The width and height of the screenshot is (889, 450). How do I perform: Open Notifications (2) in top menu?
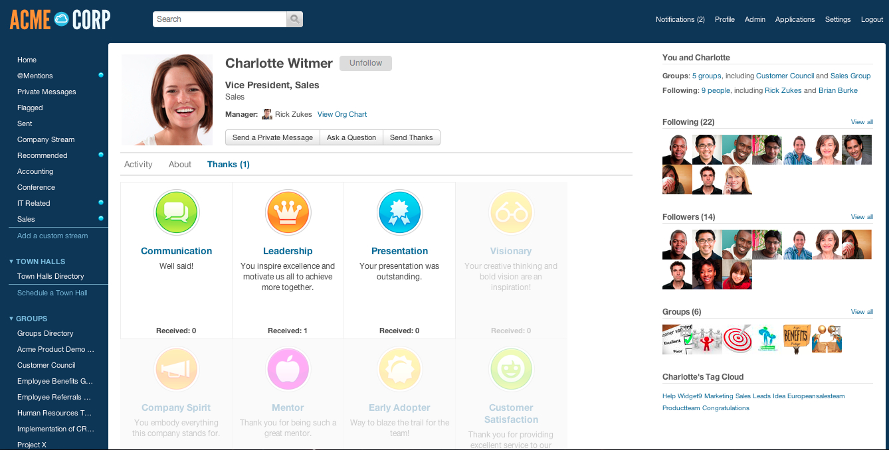pyautogui.click(x=680, y=19)
